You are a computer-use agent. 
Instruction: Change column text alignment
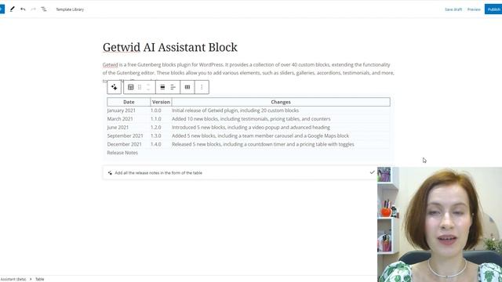pos(173,87)
